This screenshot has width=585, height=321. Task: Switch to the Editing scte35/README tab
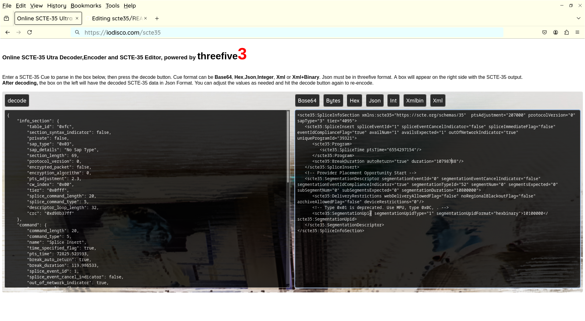pos(117,19)
